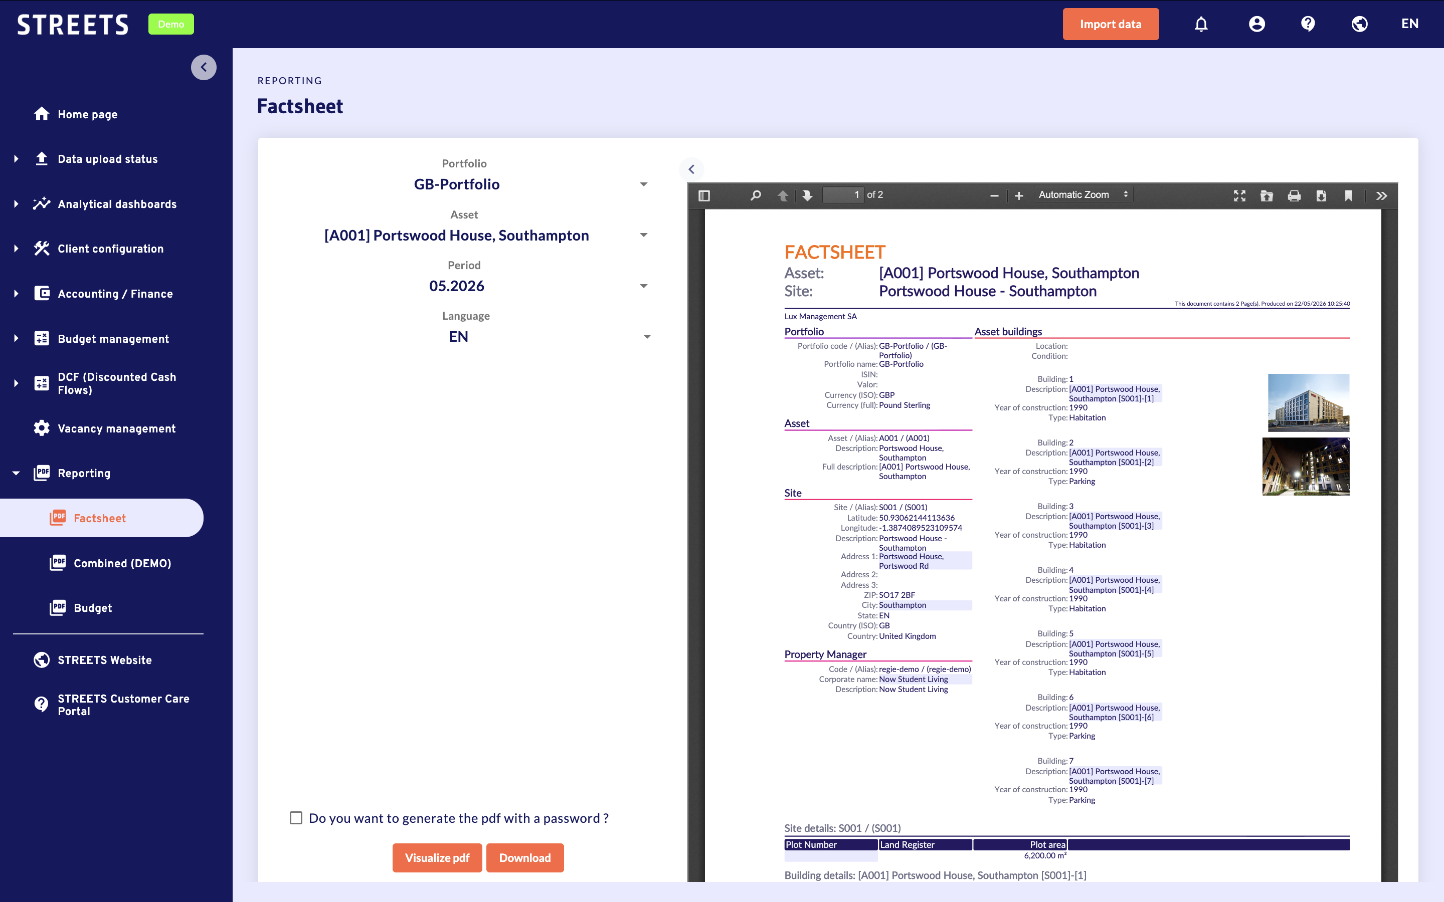This screenshot has width=1444, height=902.
Task: Go to the next PDF page
Action: click(807, 195)
